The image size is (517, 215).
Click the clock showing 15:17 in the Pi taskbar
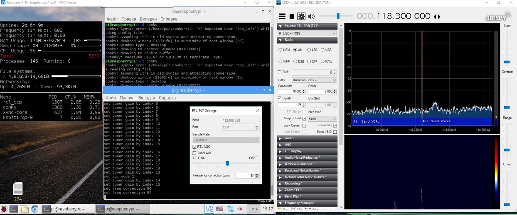click(268, 209)
